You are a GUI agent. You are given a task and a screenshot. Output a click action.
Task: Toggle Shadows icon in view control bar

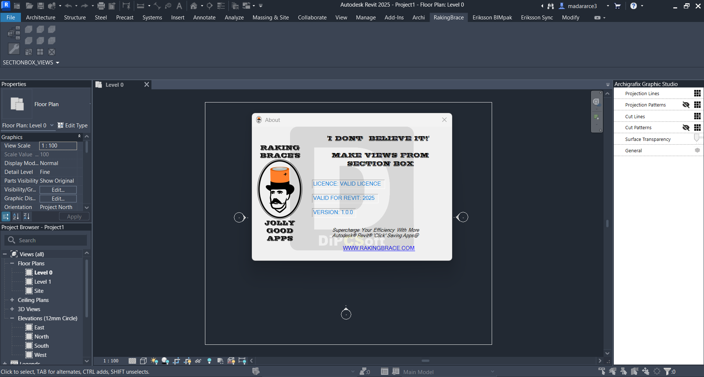click(165, 361)
